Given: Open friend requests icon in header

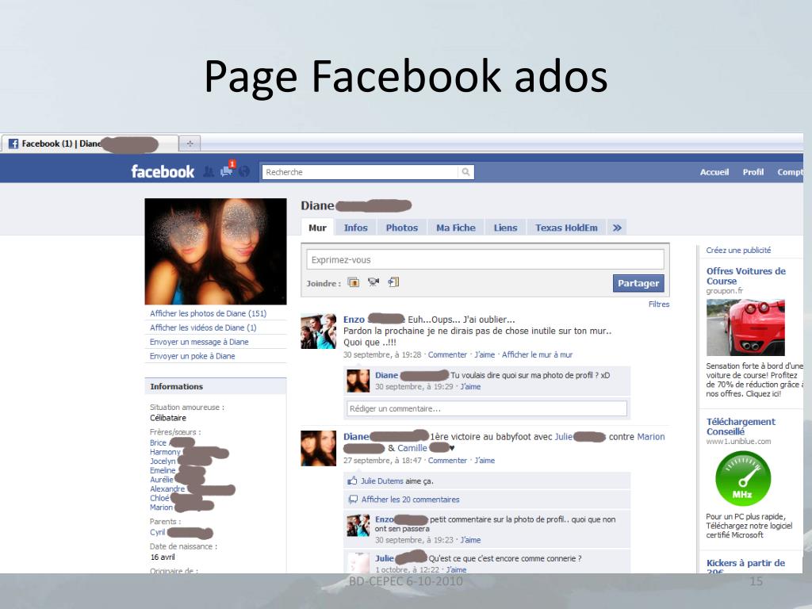Looking at the screenshot, I should [x=209, y=171].
